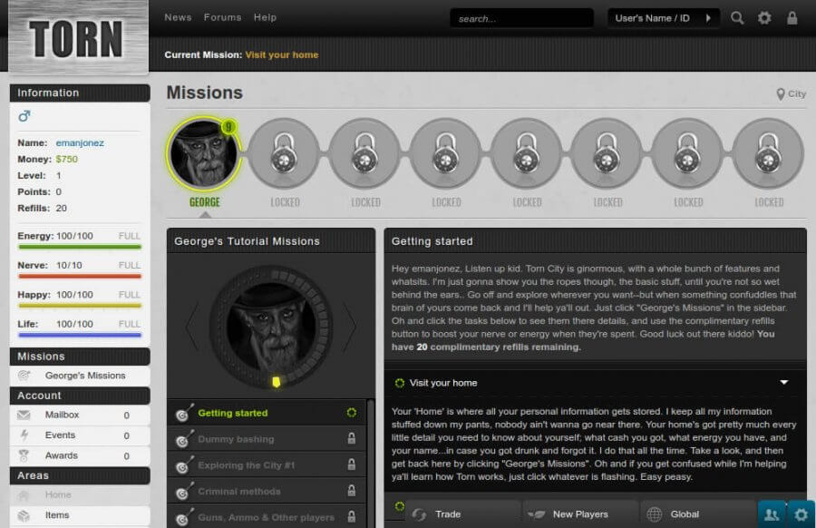Open the Forums menu item

click(223, 18)
